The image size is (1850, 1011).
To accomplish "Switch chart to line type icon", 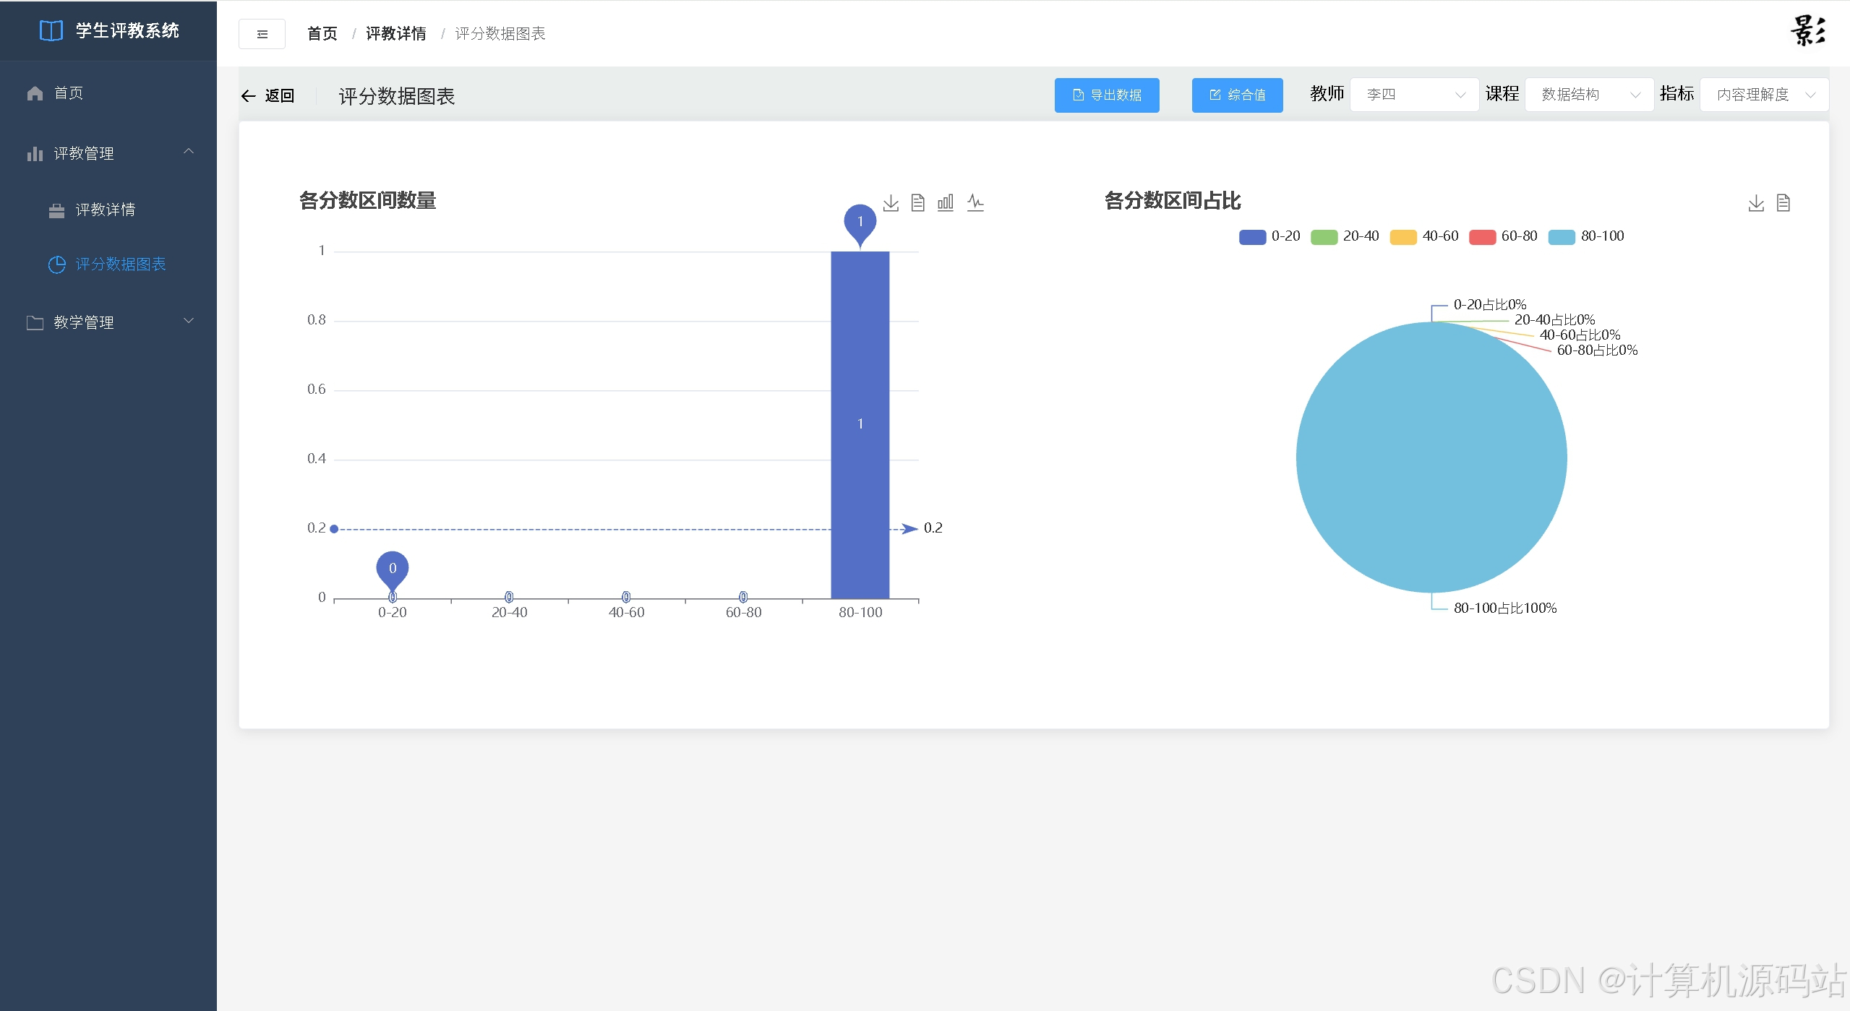I will pos(975,202).
